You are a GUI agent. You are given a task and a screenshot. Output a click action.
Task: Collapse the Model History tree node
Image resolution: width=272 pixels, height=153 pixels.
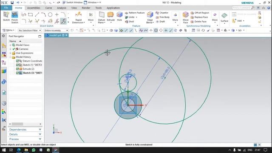coord(10,57)
